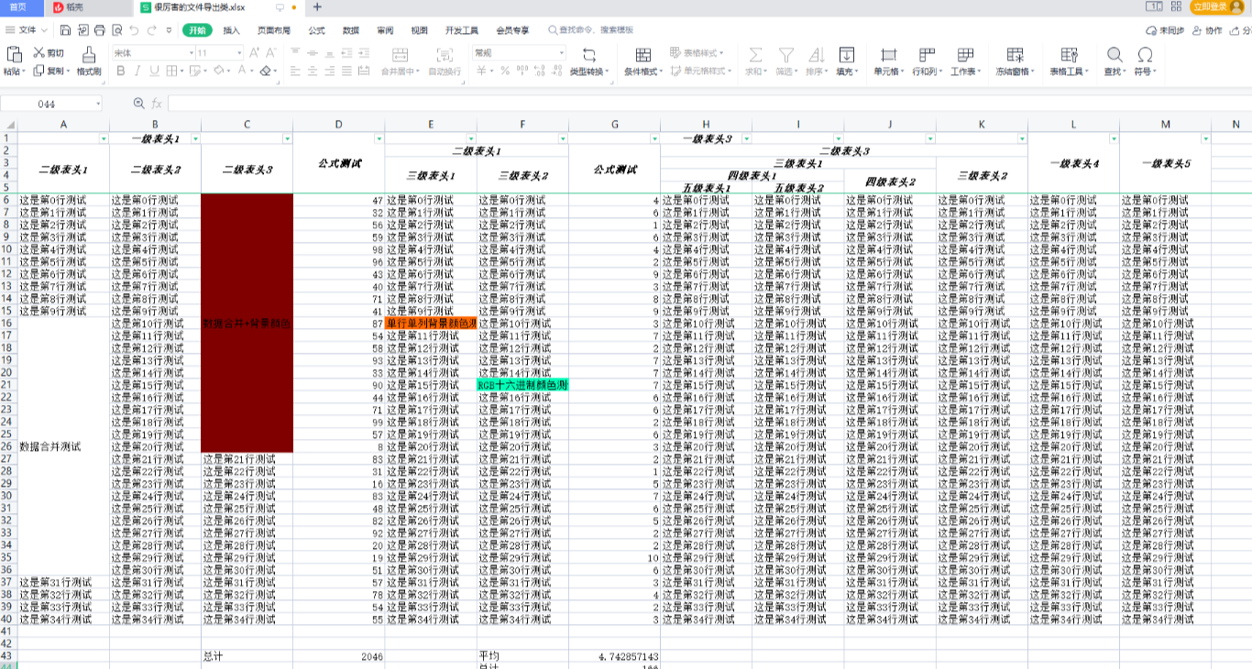Open the 页面布局 ribbon tab
The image size is (1252, 669).
click(x=273, y=30)
